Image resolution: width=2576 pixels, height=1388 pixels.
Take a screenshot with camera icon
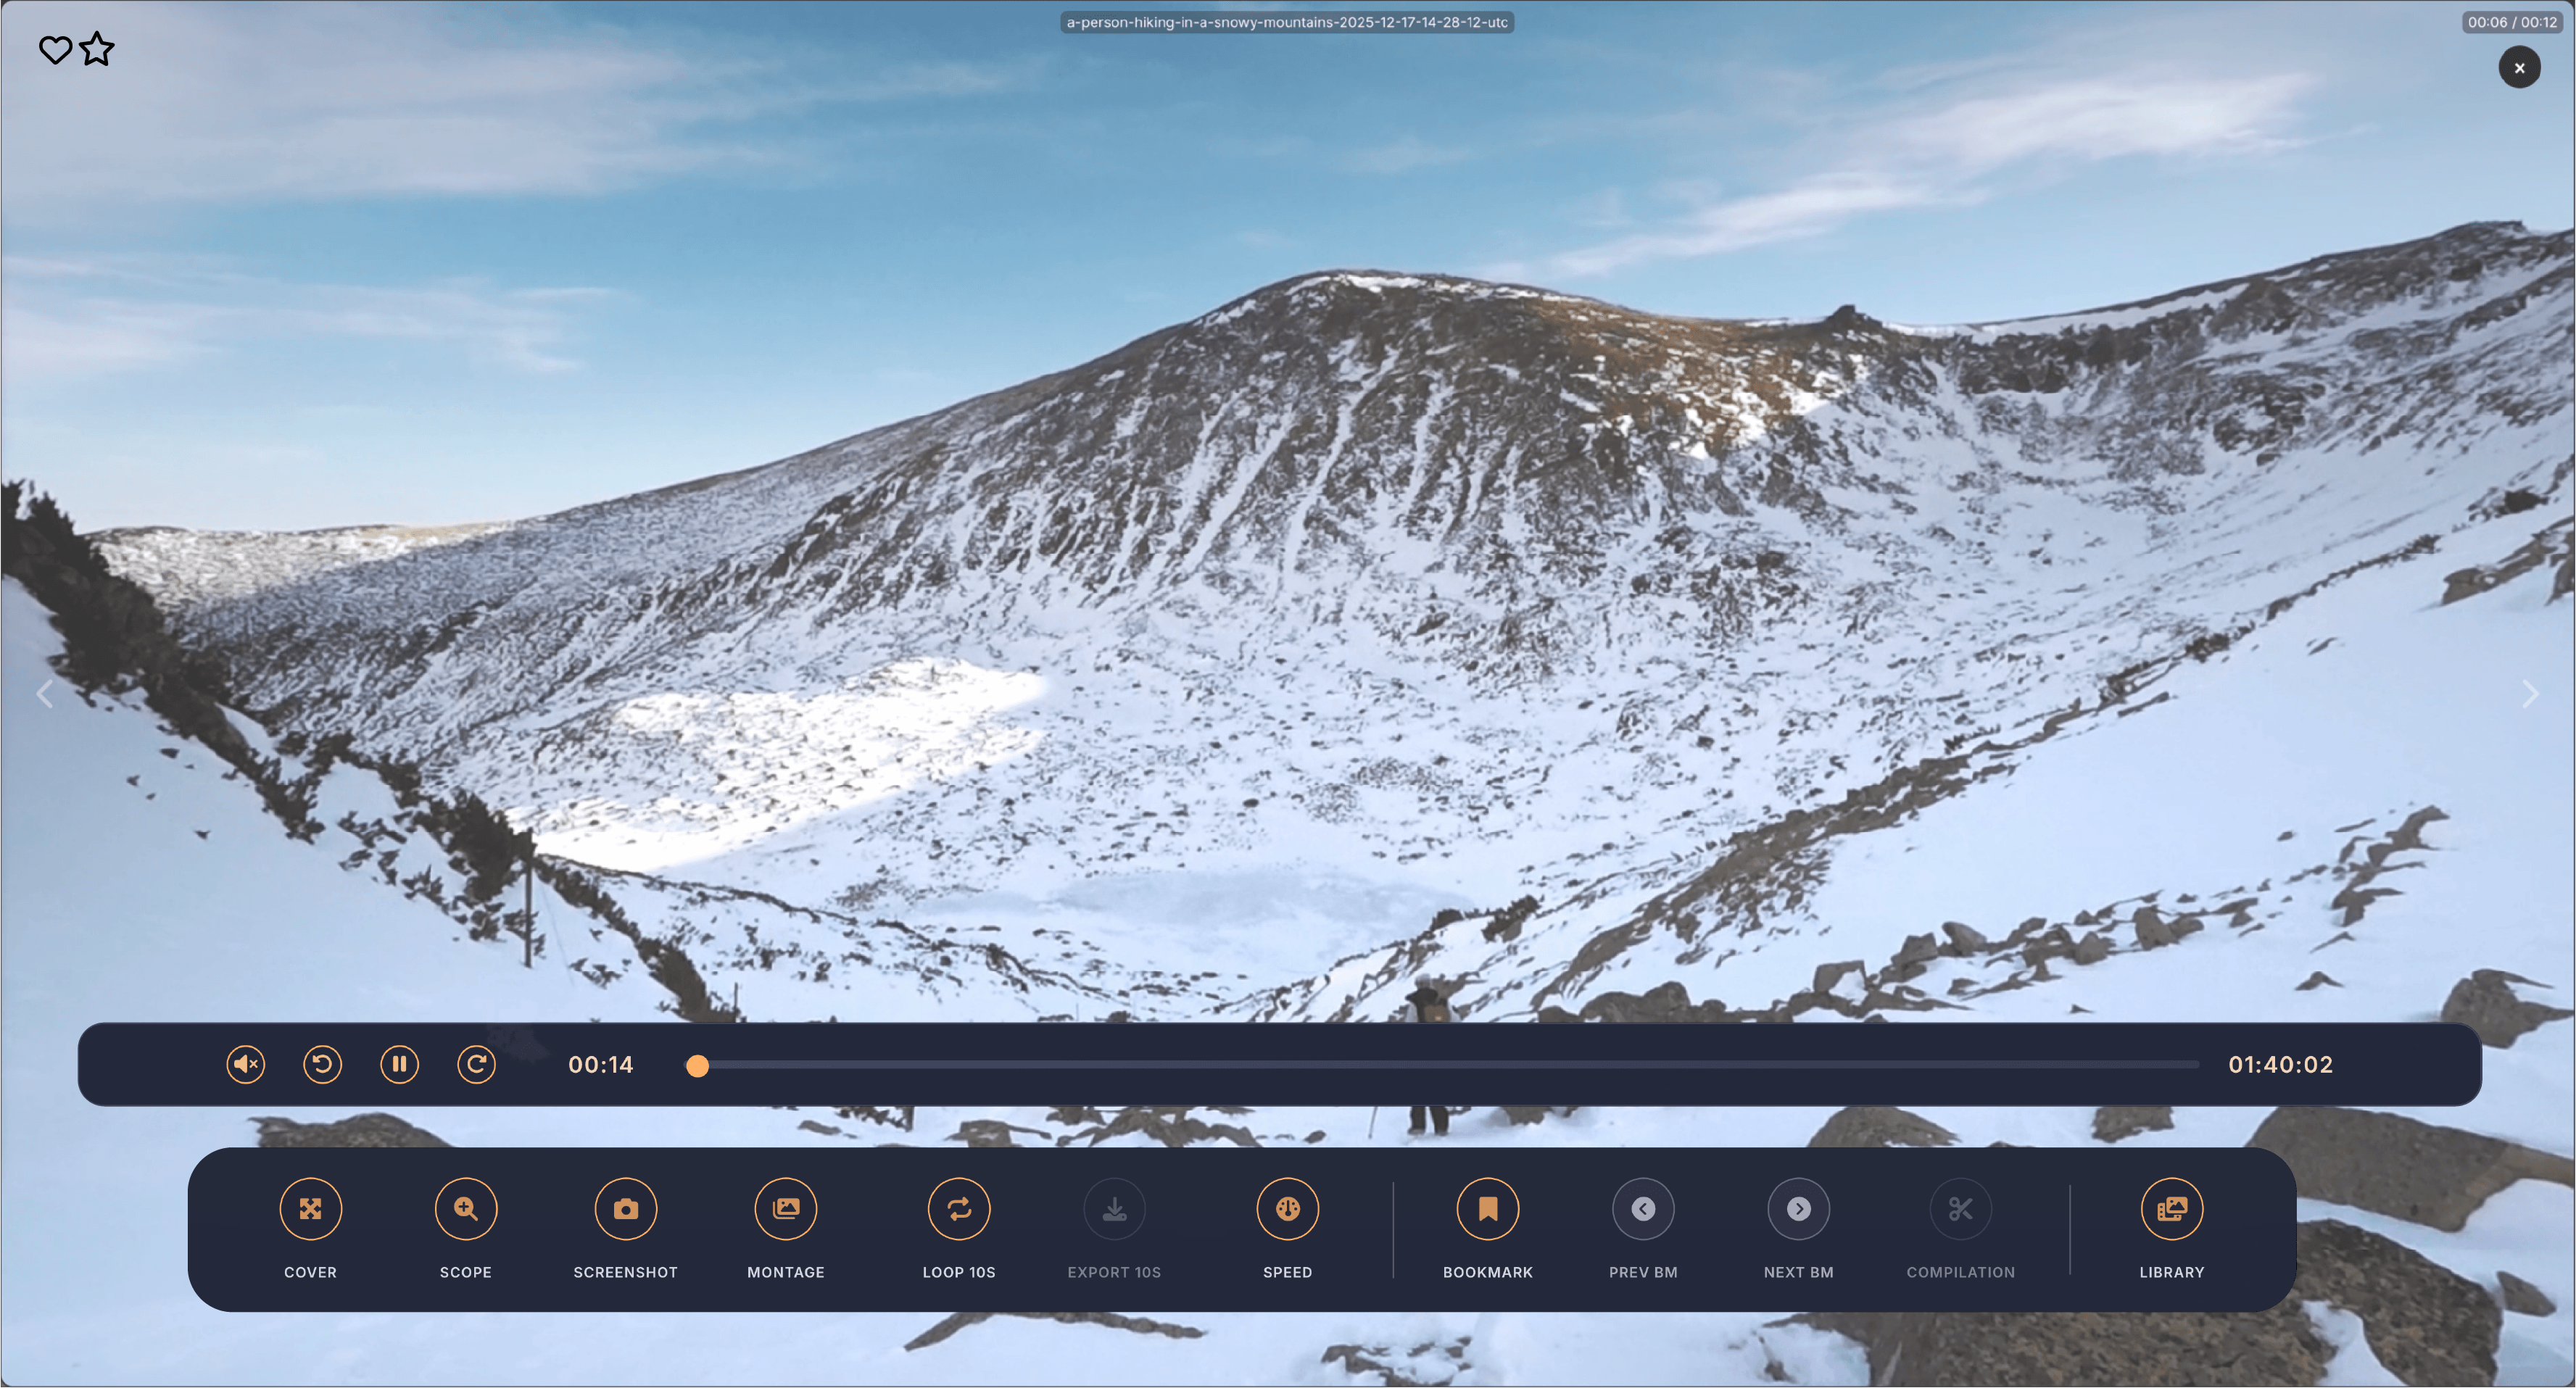(x=625, y=1209)
